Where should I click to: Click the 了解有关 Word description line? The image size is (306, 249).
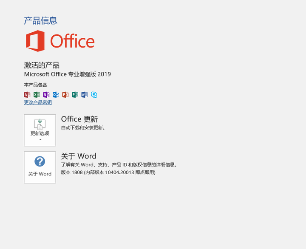[x=119, y=165]
